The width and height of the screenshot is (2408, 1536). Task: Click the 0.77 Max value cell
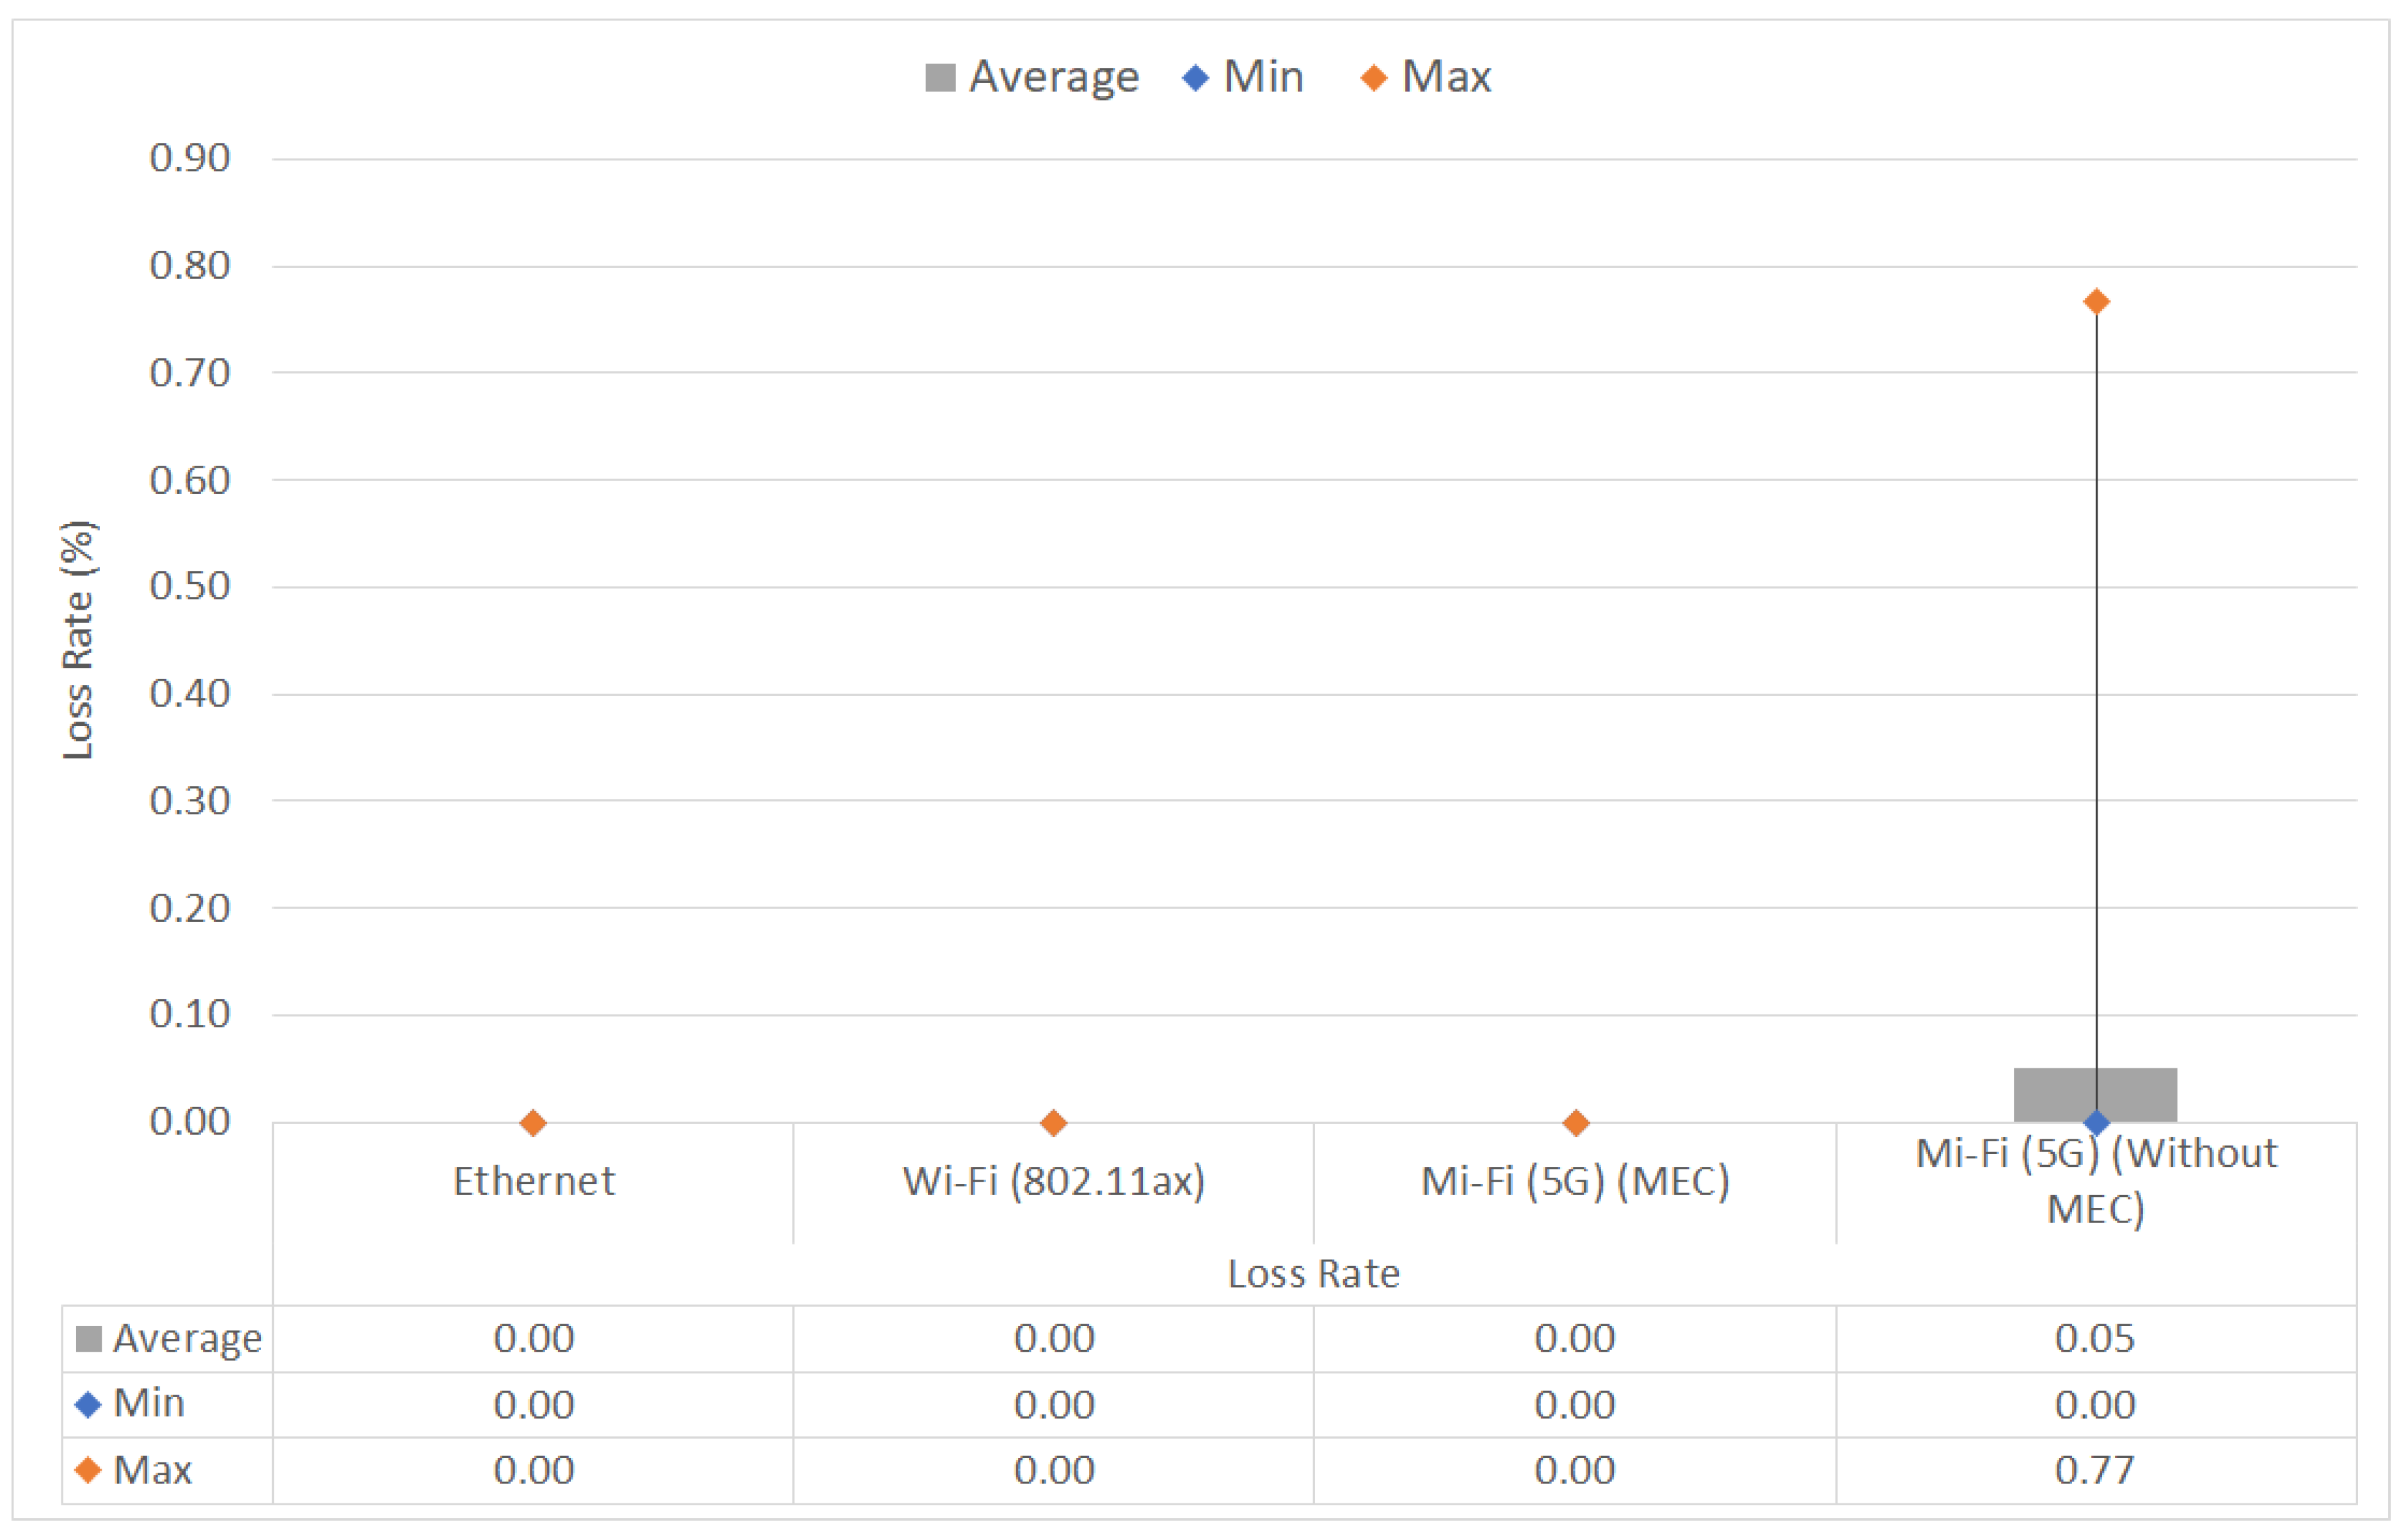(x=2094, y=1470)
